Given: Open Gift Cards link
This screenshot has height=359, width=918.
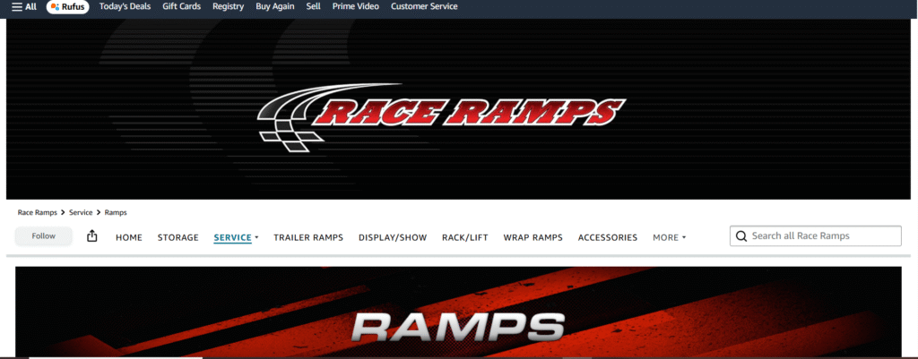Looking at the screenshot, I should [181, 6].
